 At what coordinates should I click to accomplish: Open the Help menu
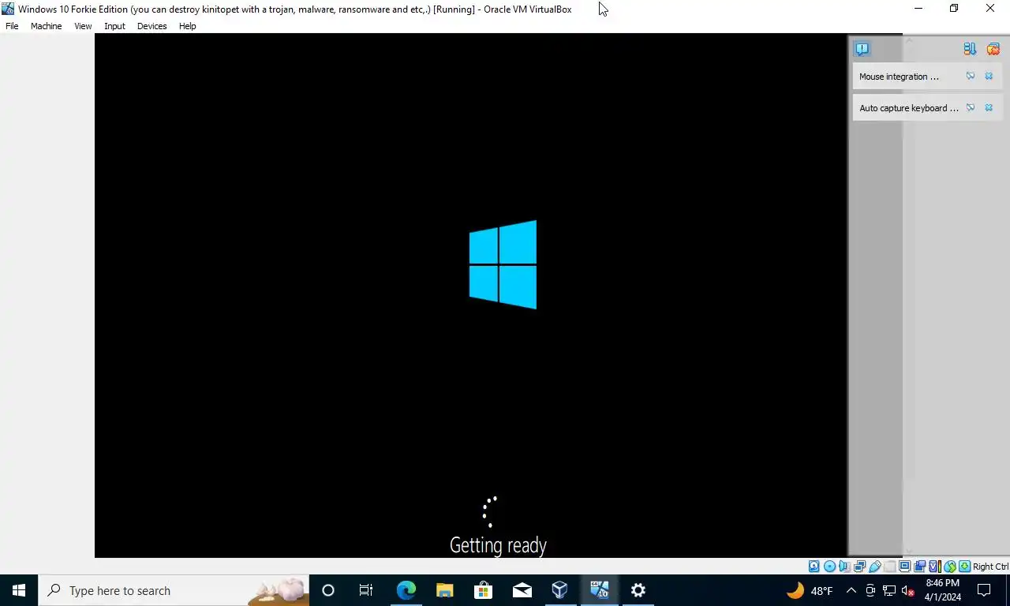pyautogui.click(x=187, y=26)
